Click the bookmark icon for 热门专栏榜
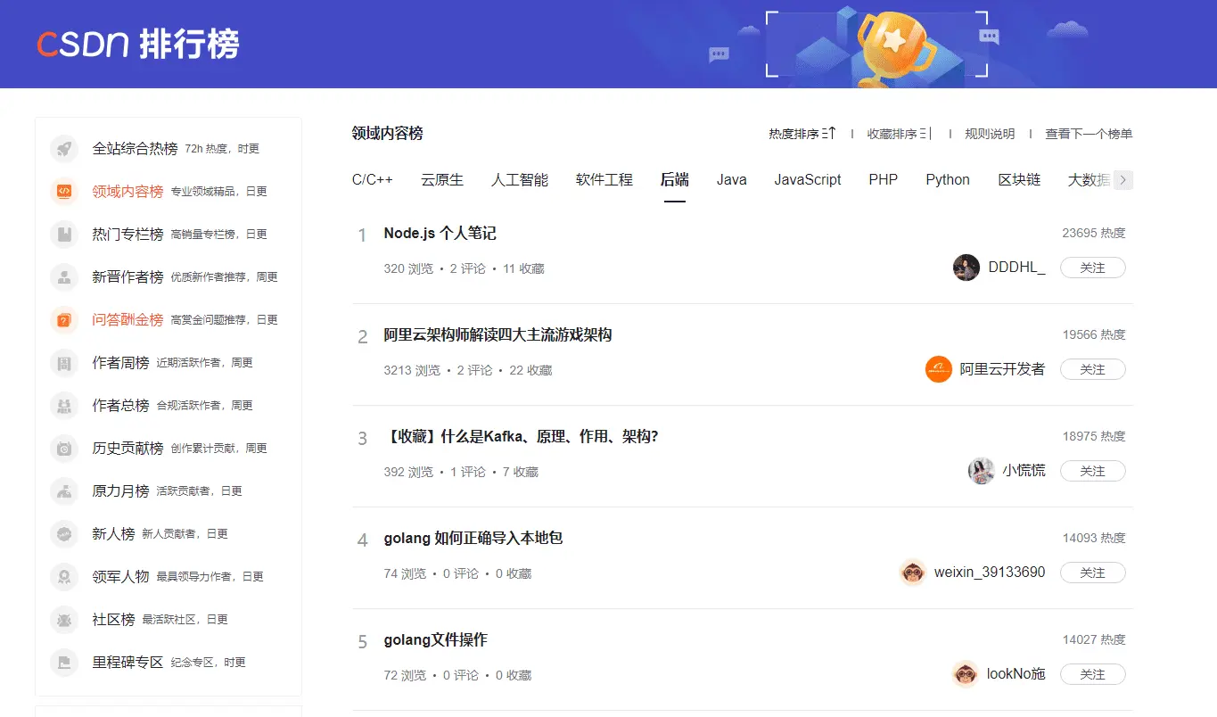 [x=64, y=235]
